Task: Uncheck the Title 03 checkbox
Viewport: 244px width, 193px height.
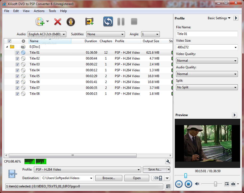Action: (x=17, y=64)
